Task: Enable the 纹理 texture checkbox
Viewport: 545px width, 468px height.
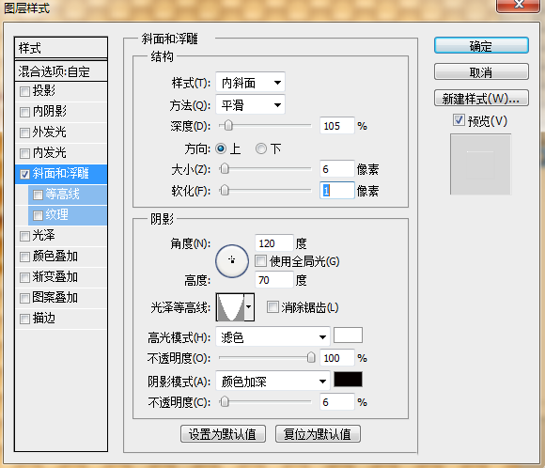Action: pyautogui.click(x=38, y=215)
